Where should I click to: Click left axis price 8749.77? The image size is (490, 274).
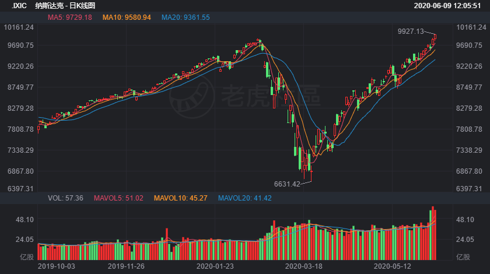[20, 87]
